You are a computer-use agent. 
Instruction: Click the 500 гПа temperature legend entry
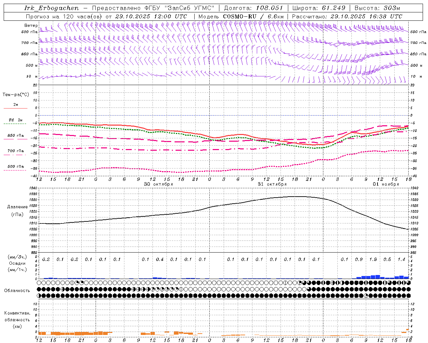[x=15, y=166]
